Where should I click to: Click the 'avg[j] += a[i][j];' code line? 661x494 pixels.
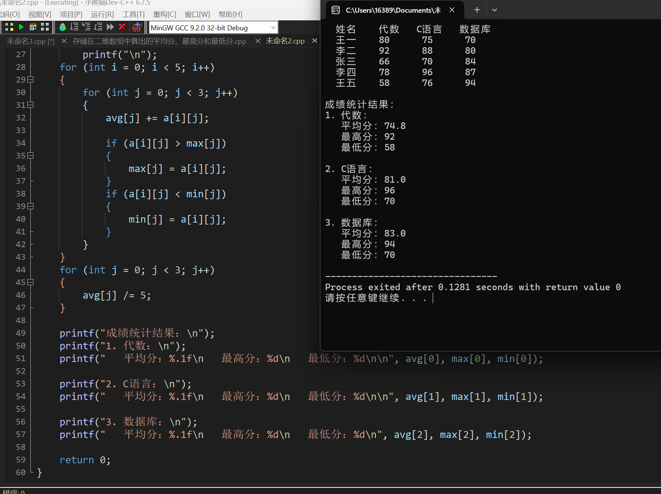[x=157, y=118]
